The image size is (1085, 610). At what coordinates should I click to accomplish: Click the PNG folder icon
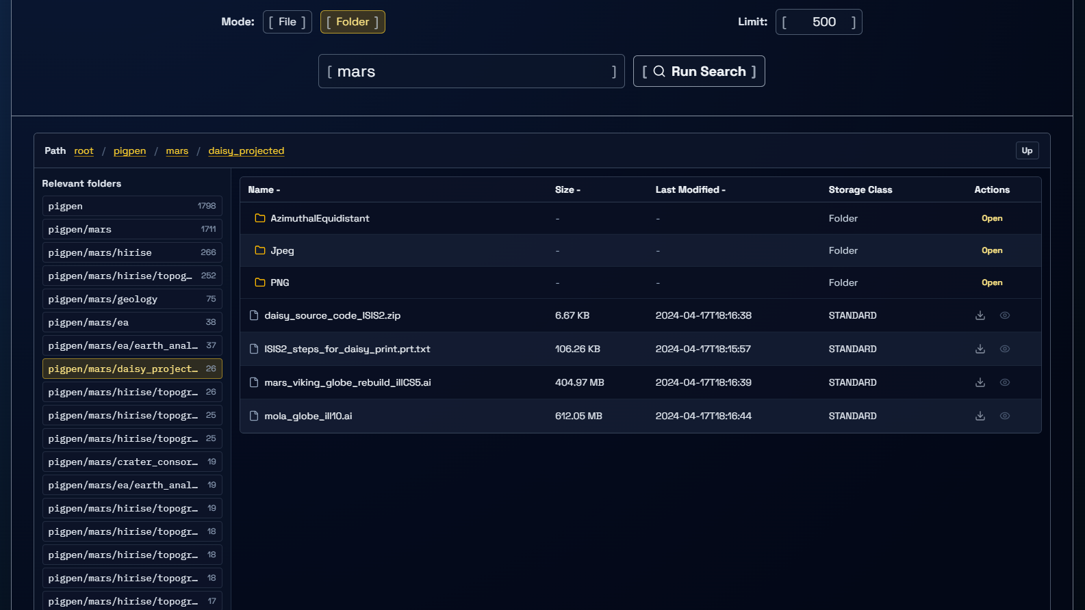pos(260,282)
